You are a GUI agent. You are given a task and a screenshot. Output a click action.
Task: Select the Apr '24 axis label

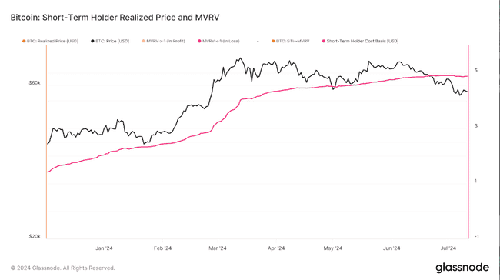[276, 248]
